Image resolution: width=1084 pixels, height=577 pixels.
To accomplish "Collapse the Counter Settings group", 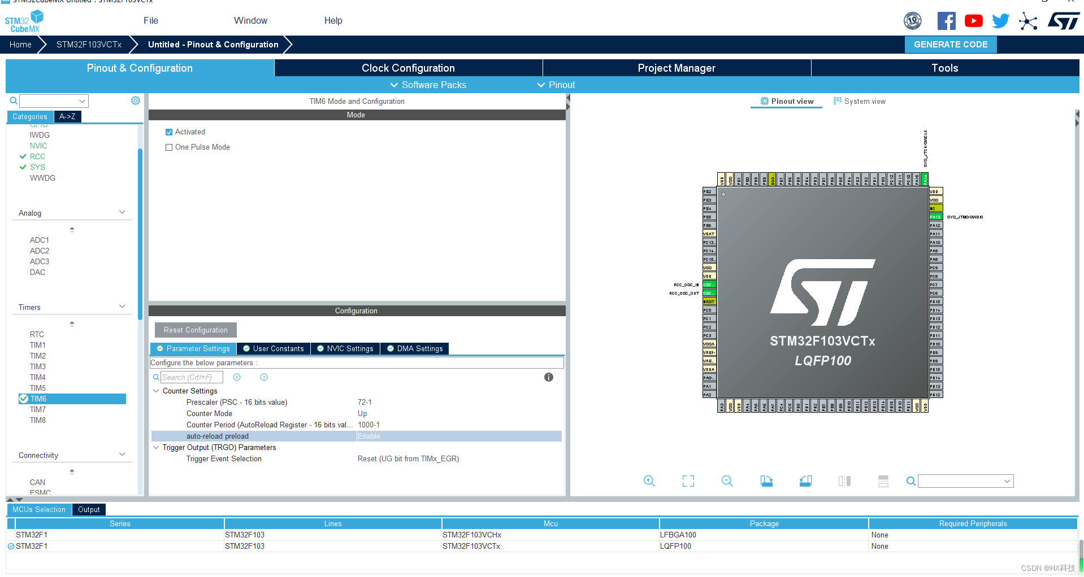I will click(157, 391).
